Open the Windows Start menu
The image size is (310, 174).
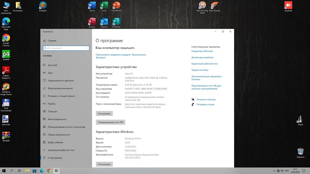click(4, 171)
